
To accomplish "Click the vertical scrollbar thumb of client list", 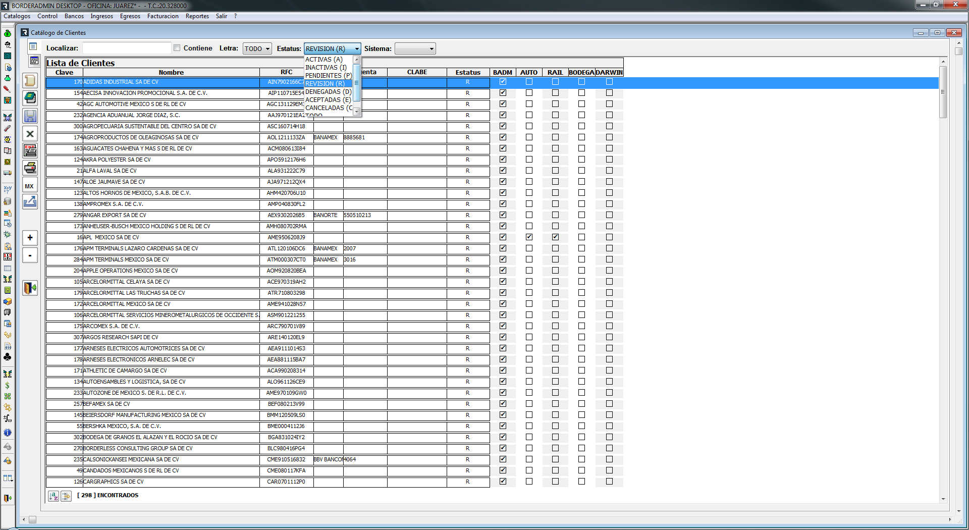I will pos(943,92).
